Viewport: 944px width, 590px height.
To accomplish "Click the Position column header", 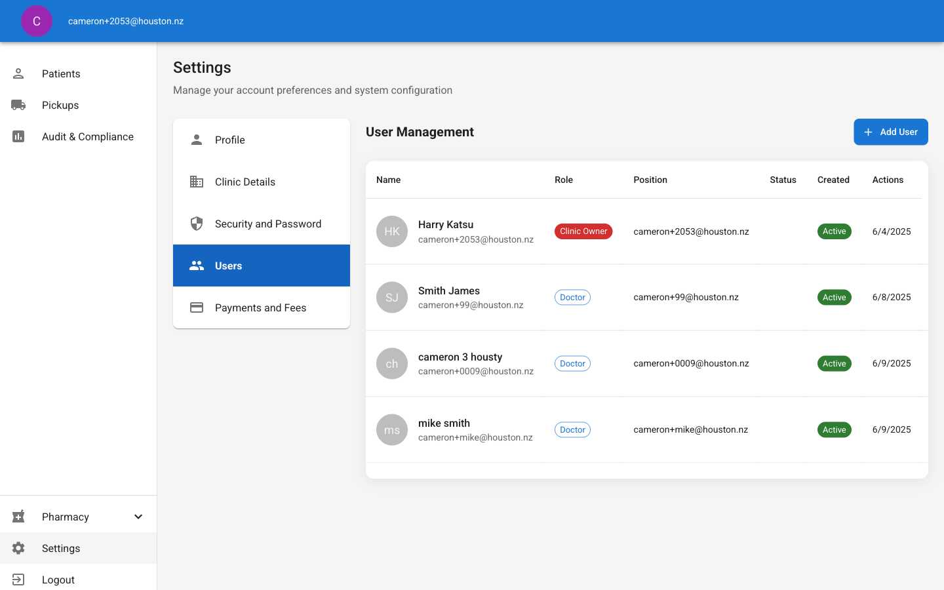I will [650, 180].
